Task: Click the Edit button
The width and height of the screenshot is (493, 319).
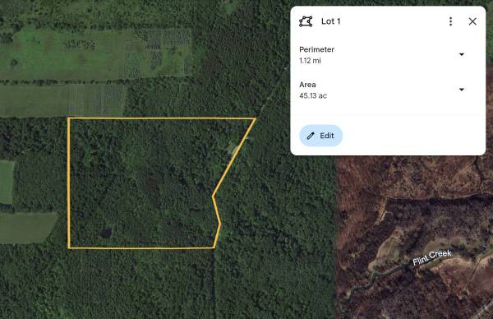Action: tap(320, 136)
